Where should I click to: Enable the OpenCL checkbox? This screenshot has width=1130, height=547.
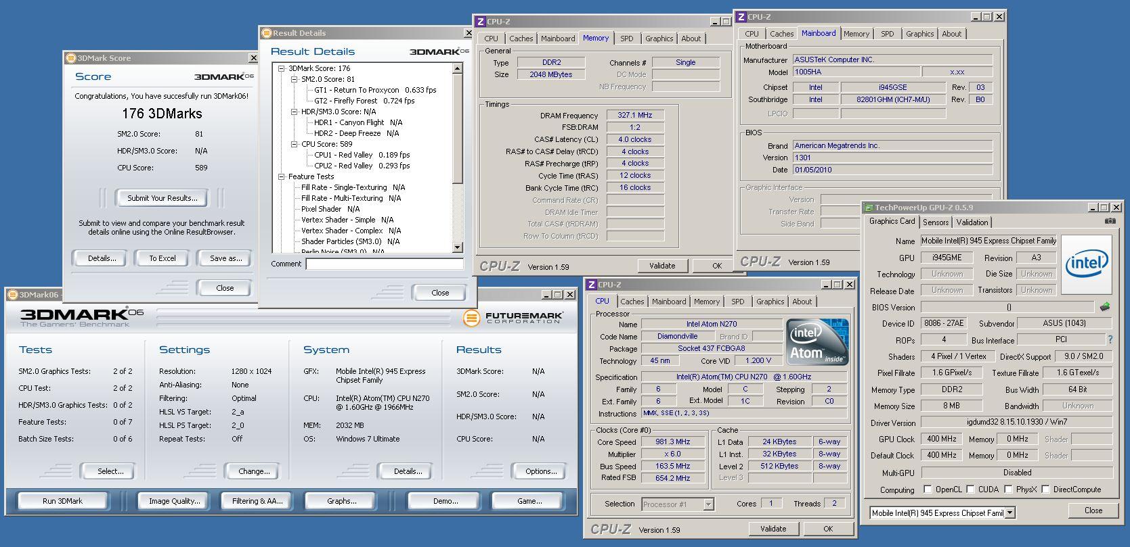(x=928, y=489)
